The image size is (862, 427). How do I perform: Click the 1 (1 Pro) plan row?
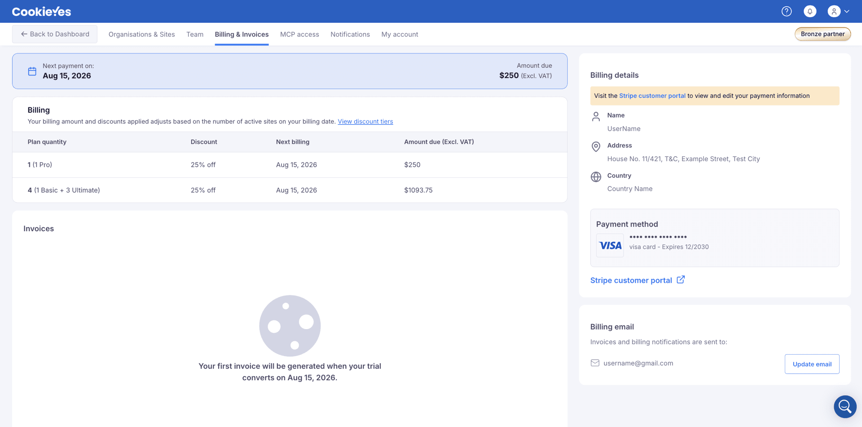(290, 165)
